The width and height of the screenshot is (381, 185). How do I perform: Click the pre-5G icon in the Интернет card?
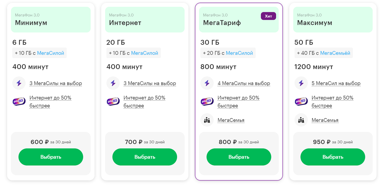(113, 101)
